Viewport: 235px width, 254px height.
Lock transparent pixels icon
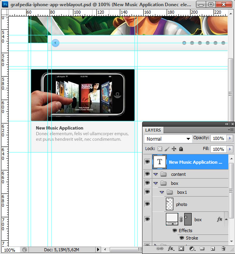pos(160,149)
